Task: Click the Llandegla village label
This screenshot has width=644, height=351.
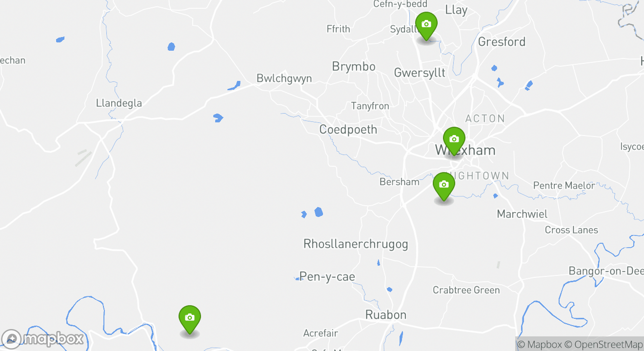Action: (x=119, y=103)
